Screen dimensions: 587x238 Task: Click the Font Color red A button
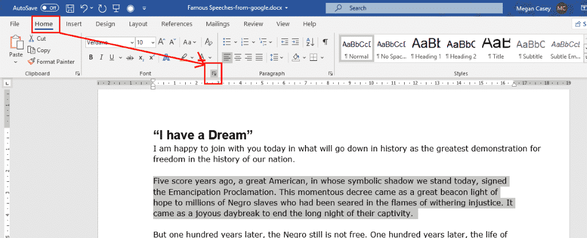201,57
